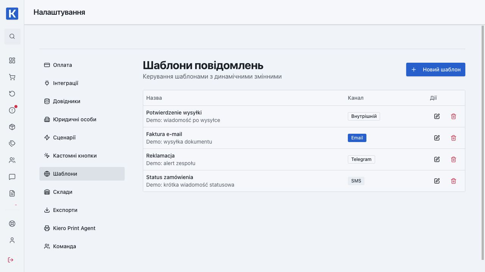
Task: Edit the Potwierdzenie wysyłki template
Action: point(437,116)
